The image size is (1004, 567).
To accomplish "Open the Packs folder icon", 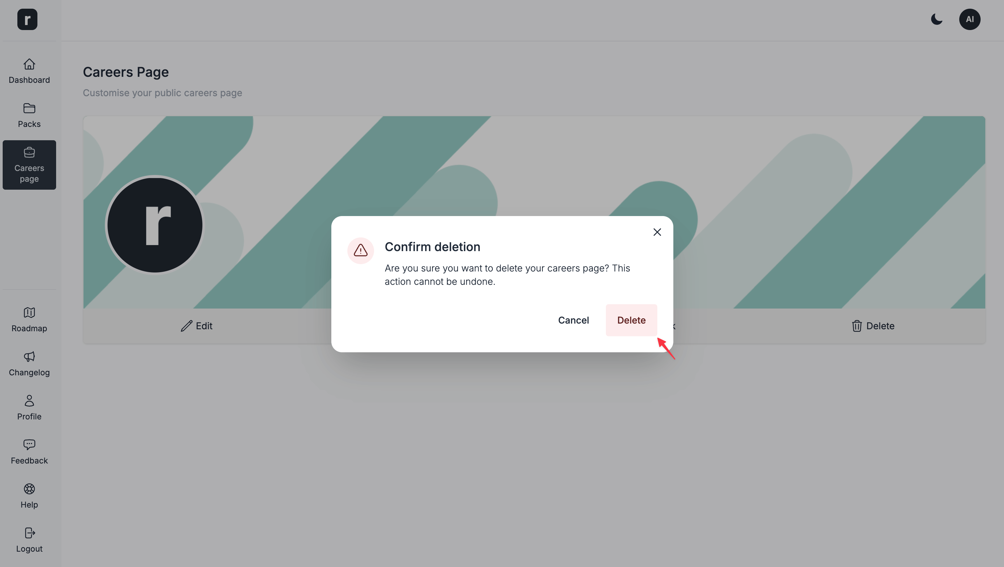I will (29, 108).
